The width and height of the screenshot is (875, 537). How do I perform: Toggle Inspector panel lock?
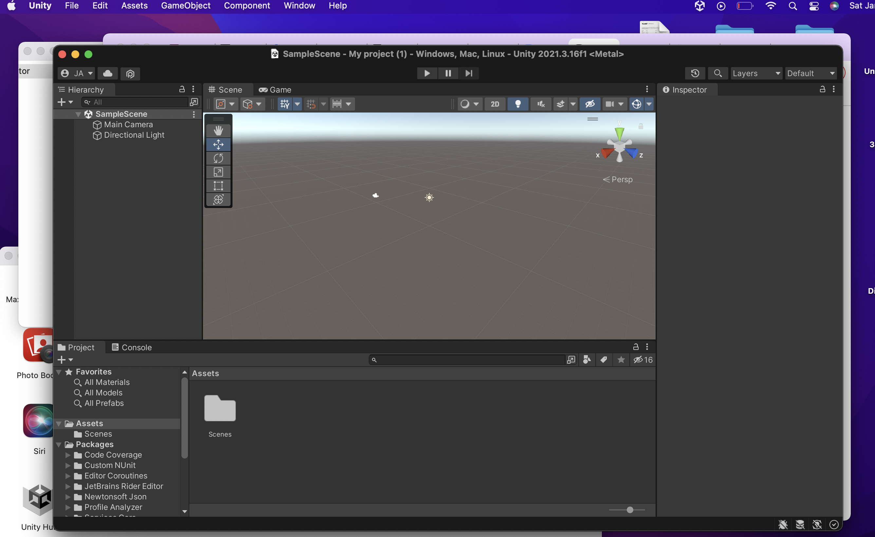[822, 89]
